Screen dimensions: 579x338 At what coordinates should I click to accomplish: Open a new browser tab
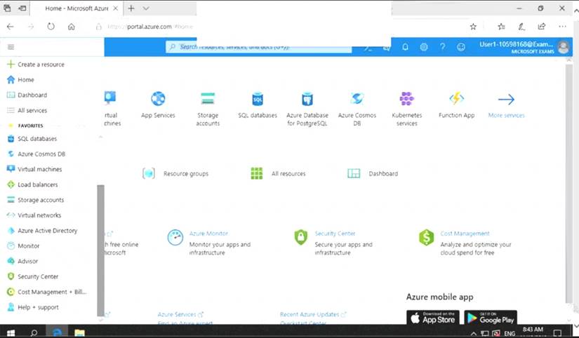coord(131,8)
